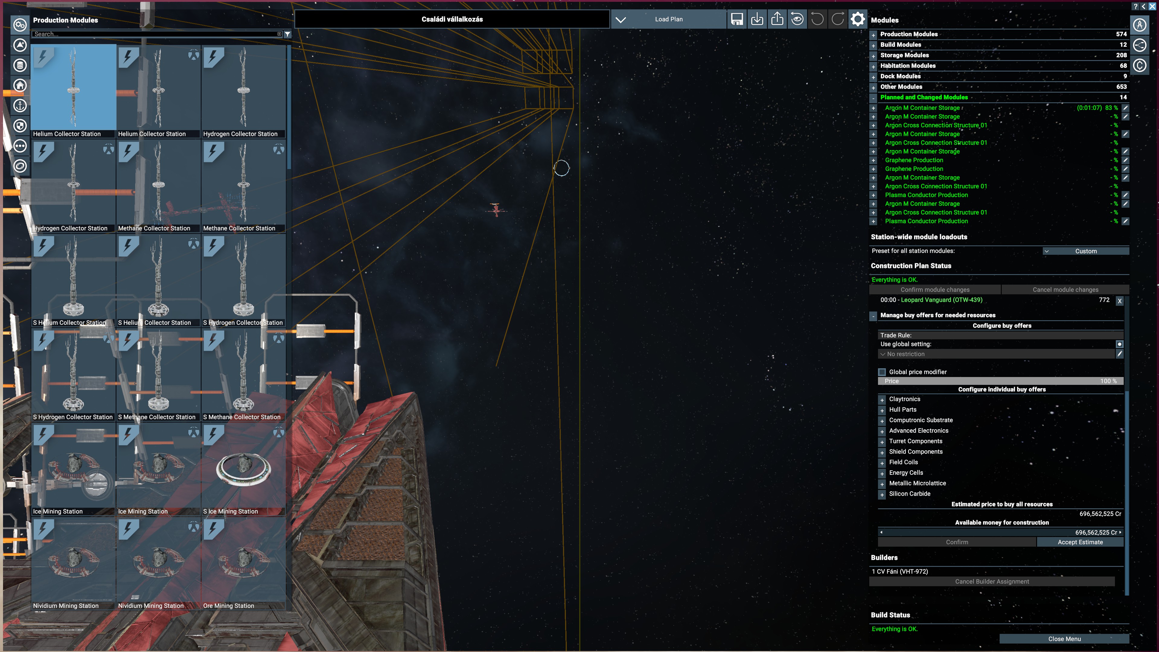This screenshot has width=1159, height=652.
Task: Collapse Manage buy offers for needed resources
Action: click(x=873, y=316)
